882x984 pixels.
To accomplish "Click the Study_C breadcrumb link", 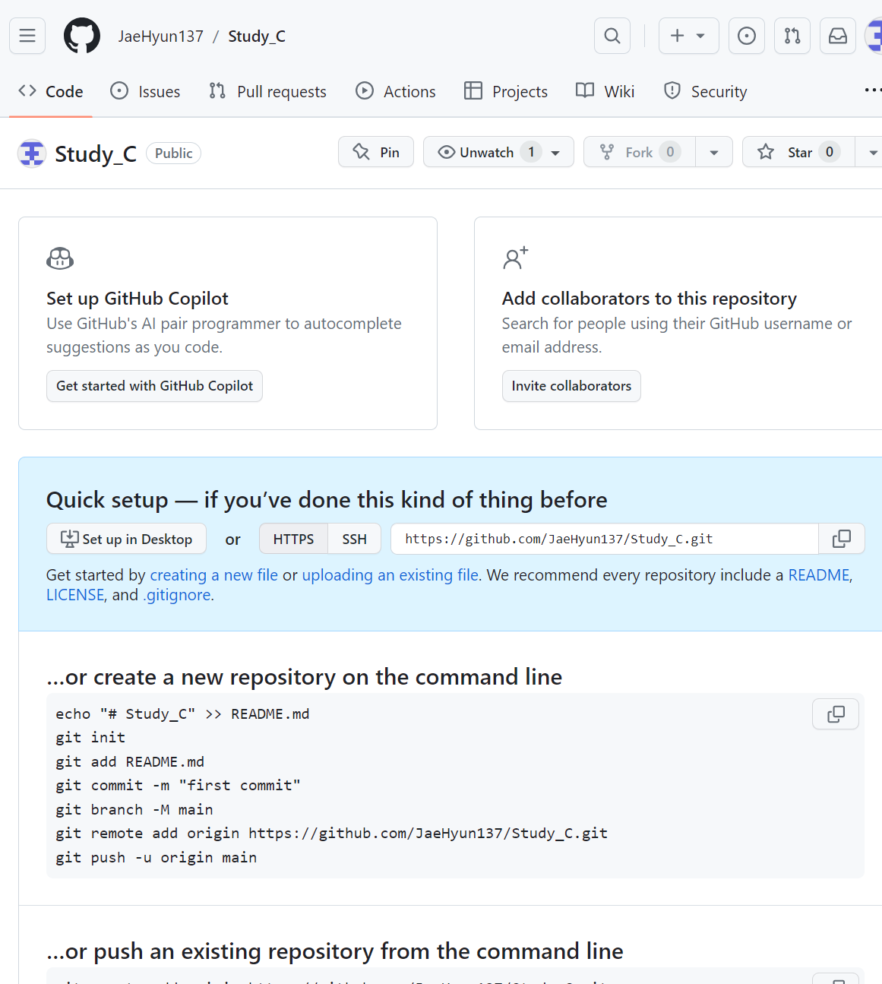I will [257, 36].
